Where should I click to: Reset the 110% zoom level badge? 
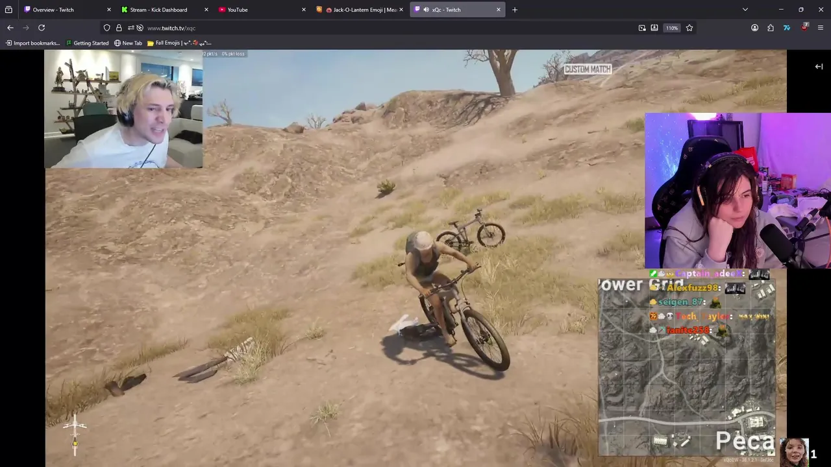pos(672,28)
